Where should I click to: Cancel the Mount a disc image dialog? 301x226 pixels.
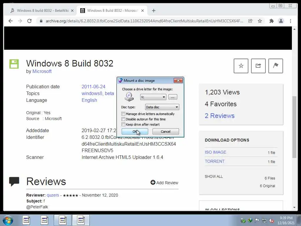coord(165,132)
